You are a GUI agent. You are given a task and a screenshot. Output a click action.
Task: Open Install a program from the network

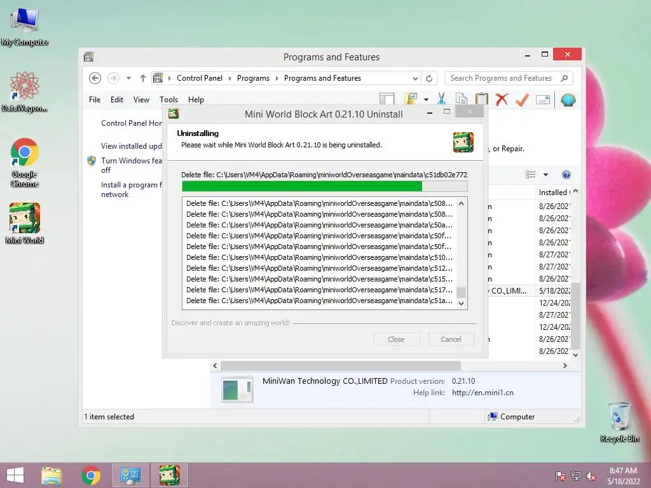click(132, 189)
